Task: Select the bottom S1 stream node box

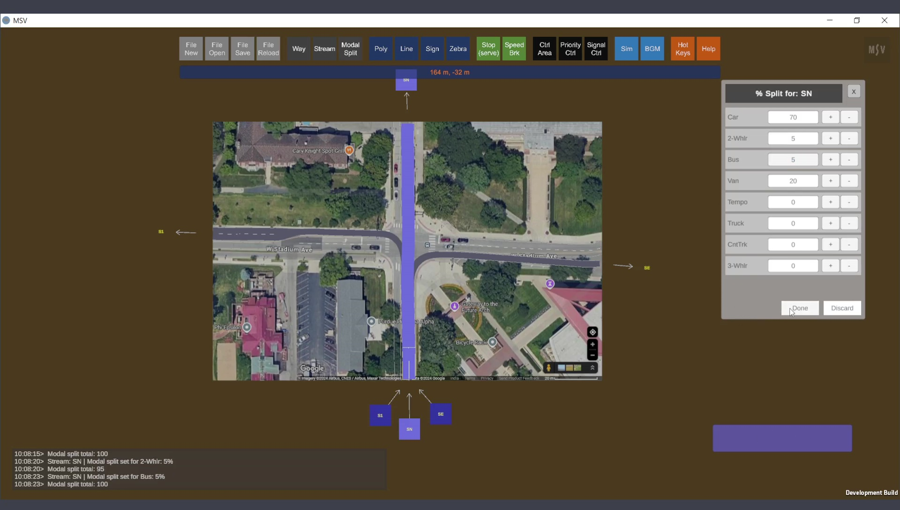Action: (380, 415)
